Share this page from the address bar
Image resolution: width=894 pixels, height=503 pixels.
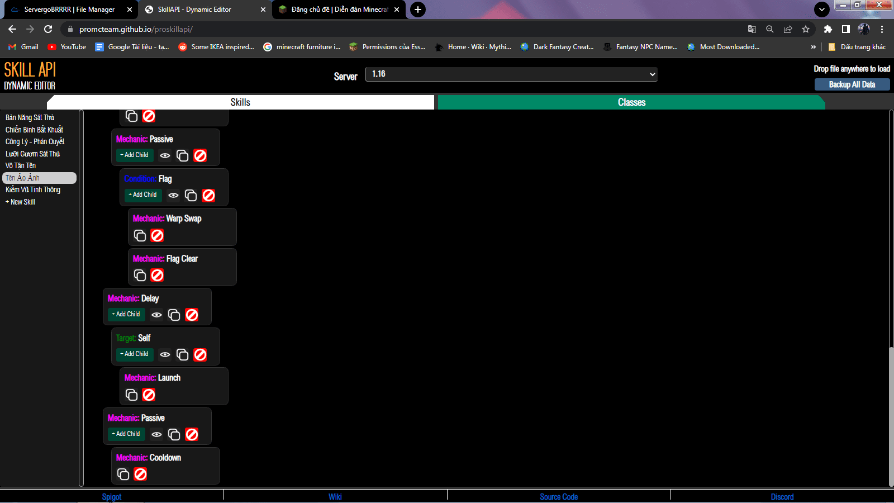[788, 29]
